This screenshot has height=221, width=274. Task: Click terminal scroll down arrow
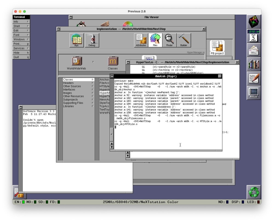coord(112,147)
